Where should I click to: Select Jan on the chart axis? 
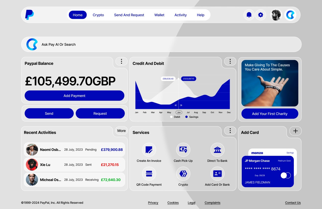pos(137,112)
